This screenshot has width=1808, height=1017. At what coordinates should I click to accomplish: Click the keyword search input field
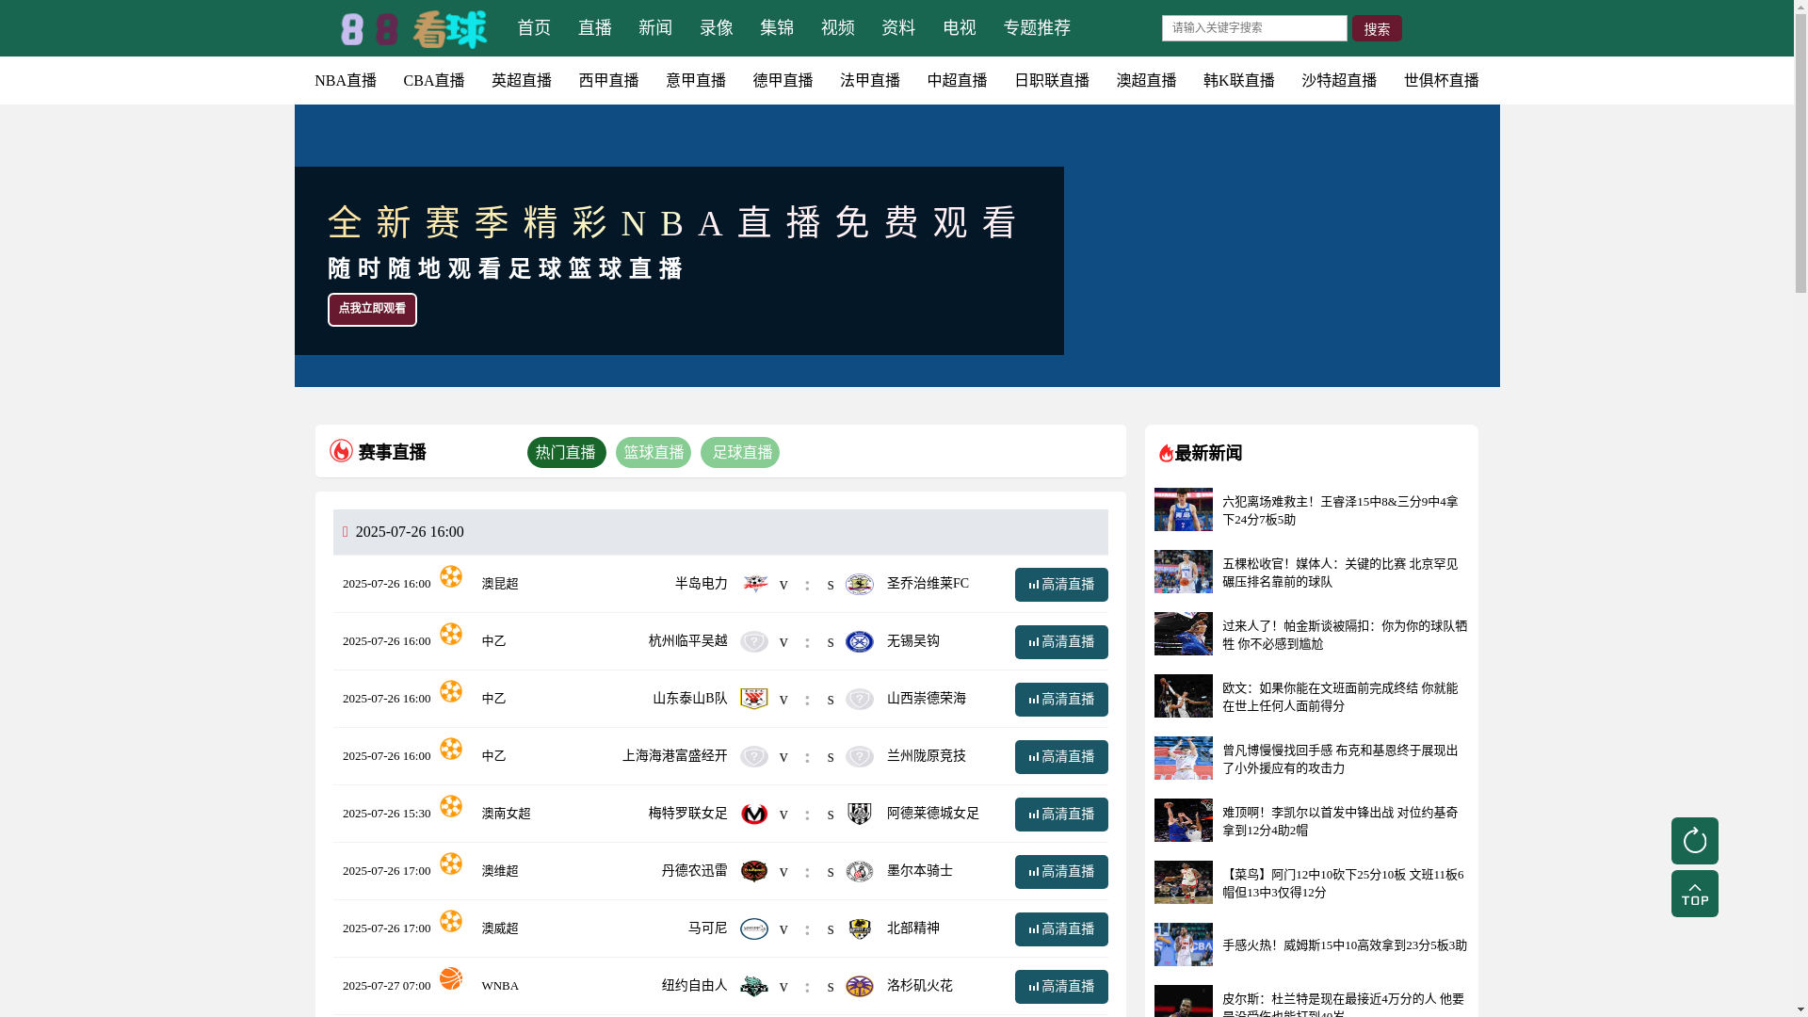(x=1254, y=28)
